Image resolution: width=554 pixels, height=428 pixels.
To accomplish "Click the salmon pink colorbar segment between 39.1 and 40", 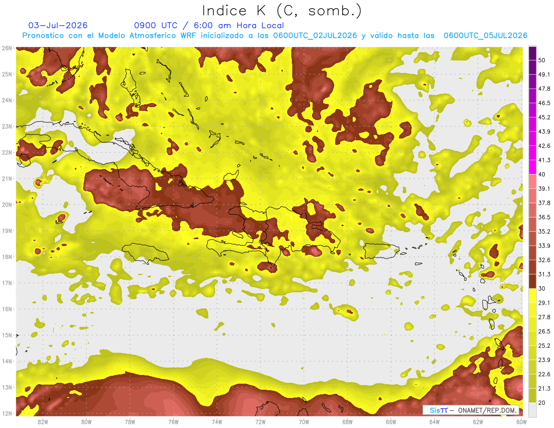I will (x=532, y=181).
